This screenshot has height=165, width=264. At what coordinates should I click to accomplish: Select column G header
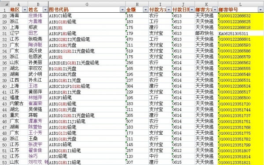click(87, 4)
